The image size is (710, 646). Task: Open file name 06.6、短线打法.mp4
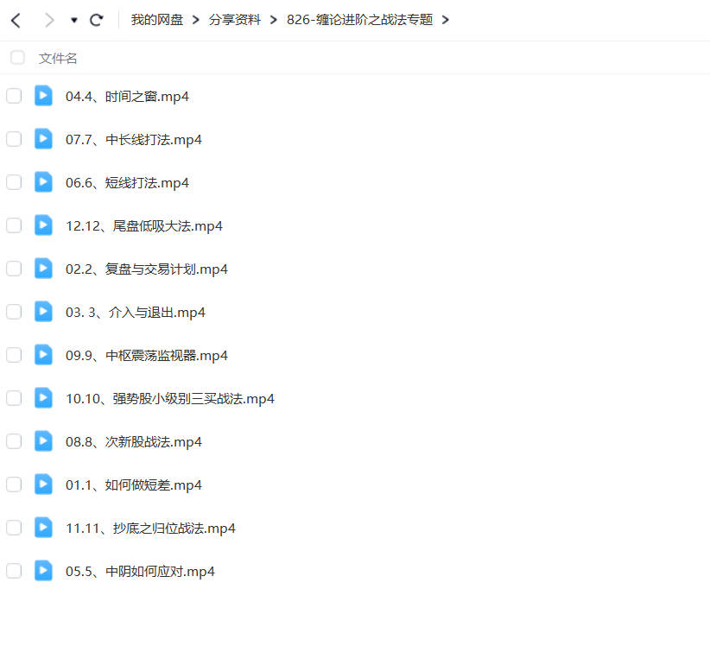point(127,183)
